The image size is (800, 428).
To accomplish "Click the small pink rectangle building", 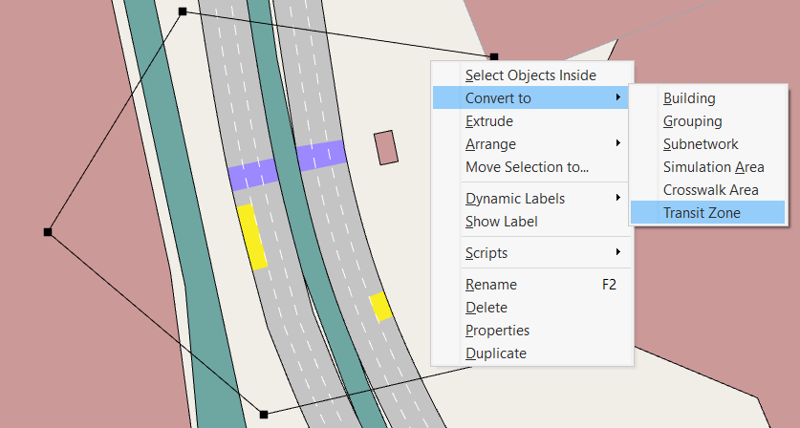I will pyautogui.click(x=385, y=148).
